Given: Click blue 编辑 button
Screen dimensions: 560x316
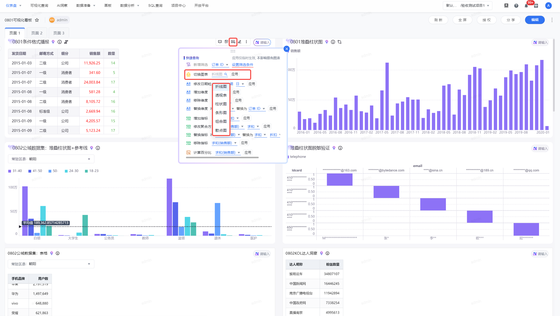Looking at the screenshot, I should tap(535, 20).
